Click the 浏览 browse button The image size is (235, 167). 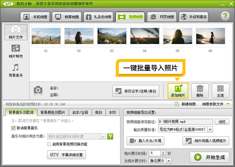click(x=222, y=122)
